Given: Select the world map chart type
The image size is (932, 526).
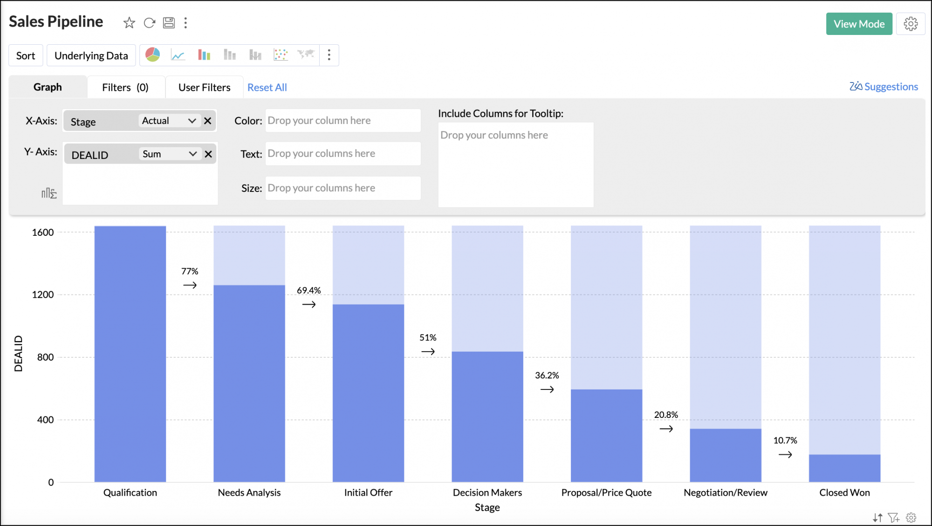Looking at the screenshot, I should [x=306, y=55].
